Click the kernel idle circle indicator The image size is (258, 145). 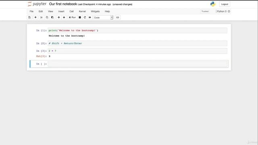pos(229,11)
